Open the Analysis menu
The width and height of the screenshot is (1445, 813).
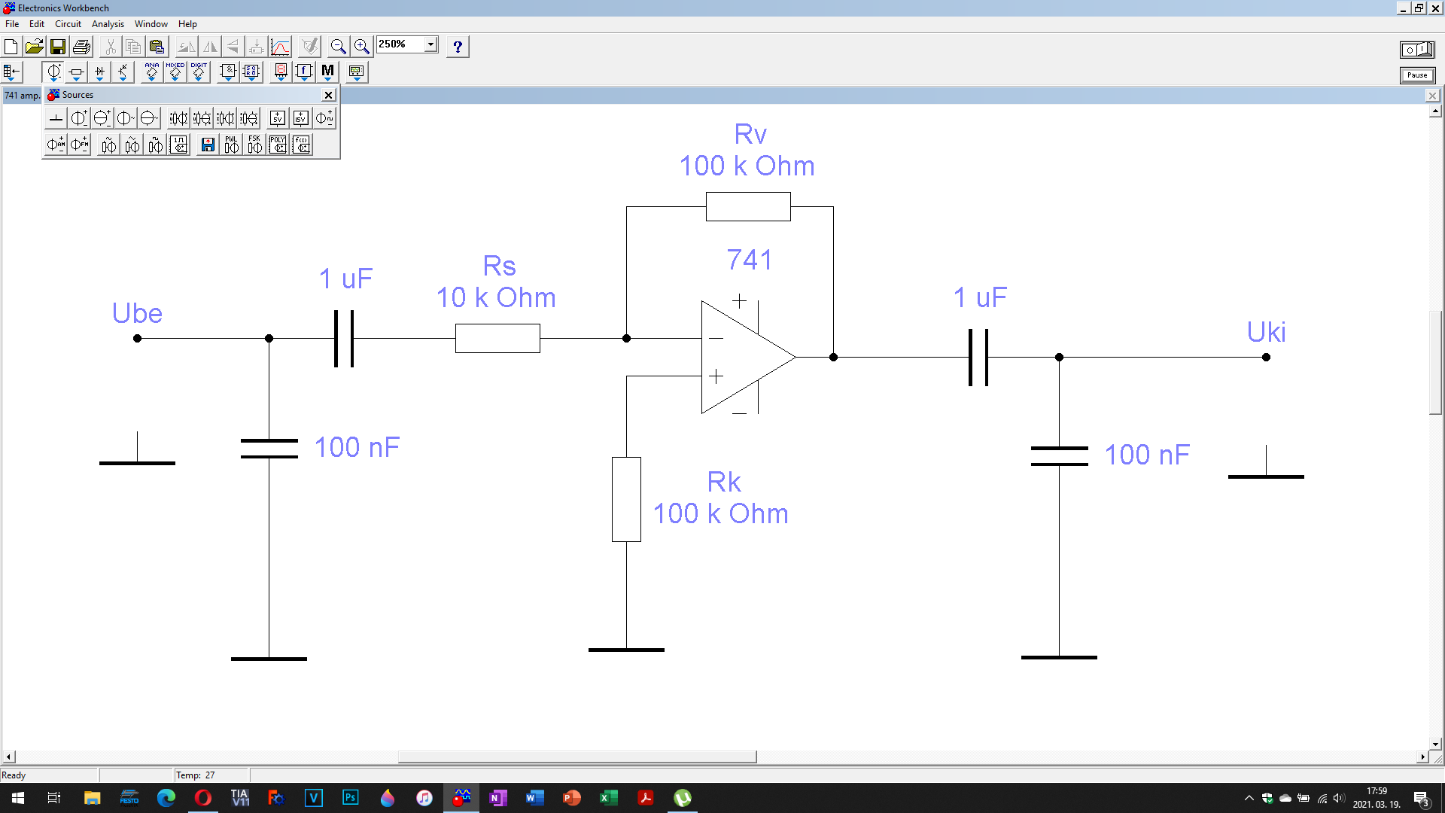(108, 24)
